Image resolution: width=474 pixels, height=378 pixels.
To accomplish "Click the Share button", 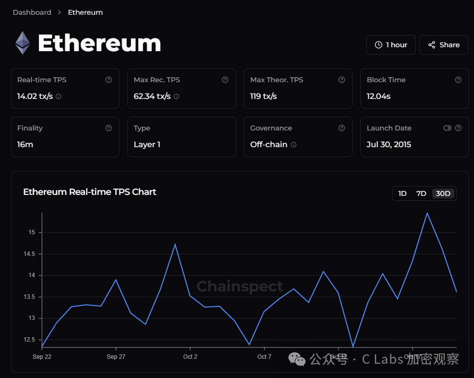I will click(x=444, y=45).
